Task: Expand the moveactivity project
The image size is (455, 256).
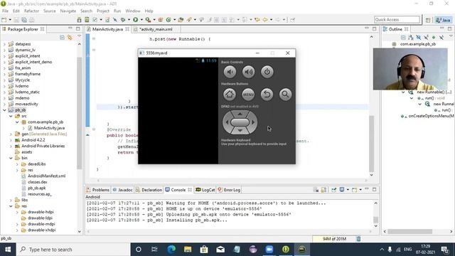Action: point(4,104)
